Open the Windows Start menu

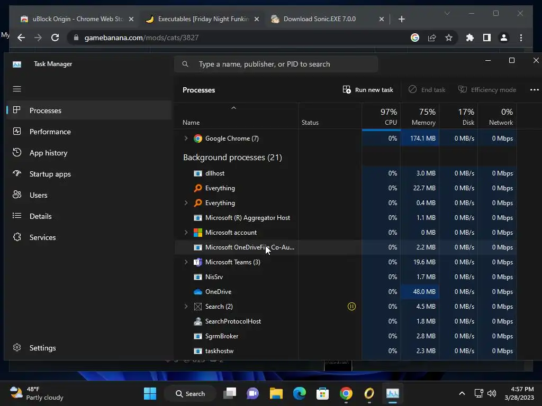(150, 393)
